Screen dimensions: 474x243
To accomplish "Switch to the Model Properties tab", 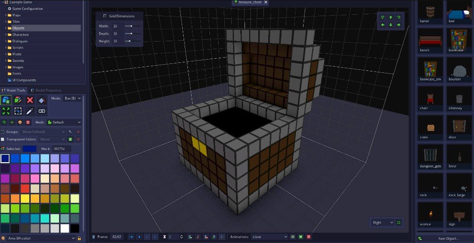I will (45, 90).
